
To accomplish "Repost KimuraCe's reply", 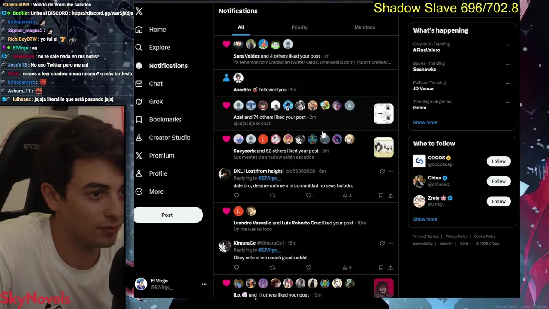I will click(x=272, y=267).
